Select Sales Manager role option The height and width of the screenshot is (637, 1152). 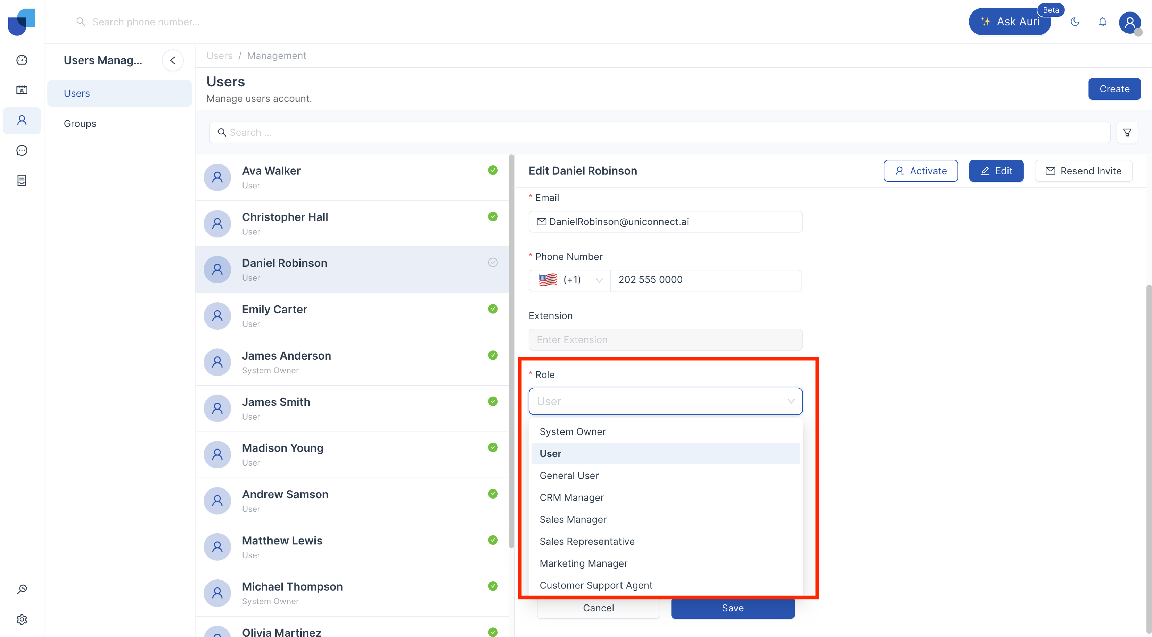pyautogui.click(x=573, y=519)
